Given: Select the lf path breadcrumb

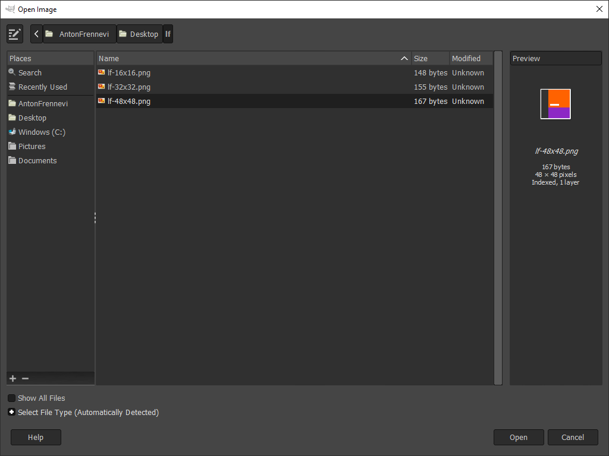Looking at the screenshot, I should (x=168, y=34).
